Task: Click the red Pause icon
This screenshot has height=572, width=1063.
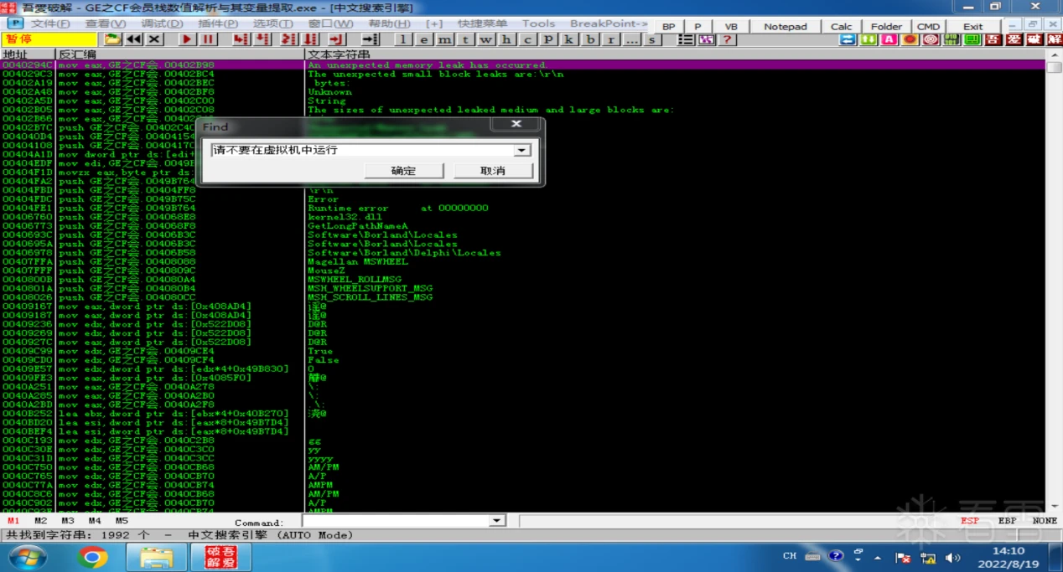Action: tap(208, 39)
